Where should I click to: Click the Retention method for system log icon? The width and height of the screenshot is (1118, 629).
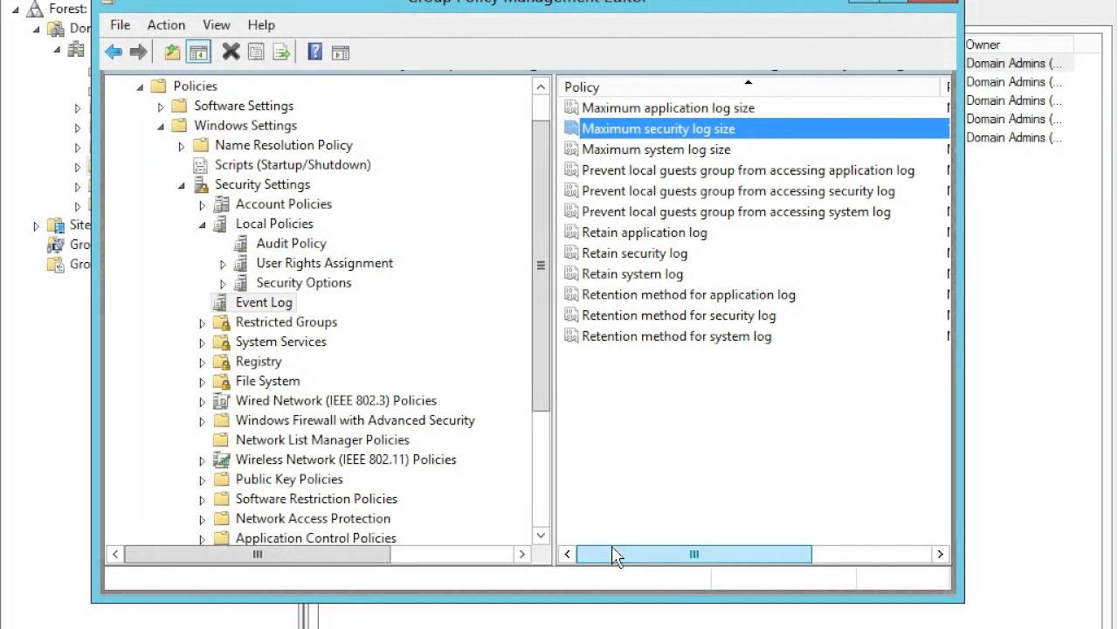(x=571, y=336)
